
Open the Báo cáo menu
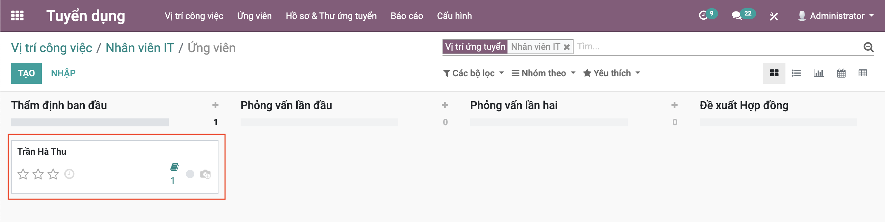click(407, 16)
